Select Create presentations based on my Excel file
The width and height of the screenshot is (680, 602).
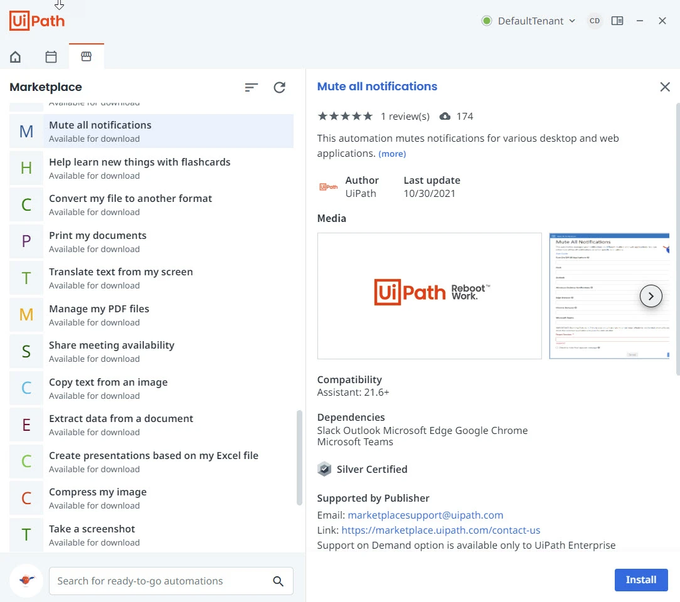point(151,462)
